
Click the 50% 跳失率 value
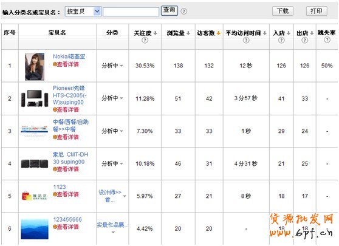(327, 66)
